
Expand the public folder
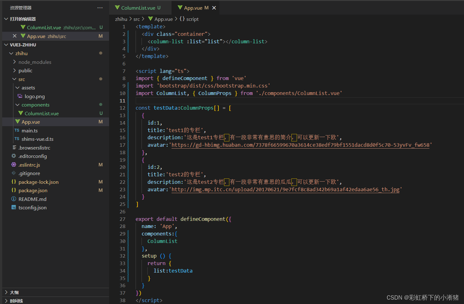(14, 70)
